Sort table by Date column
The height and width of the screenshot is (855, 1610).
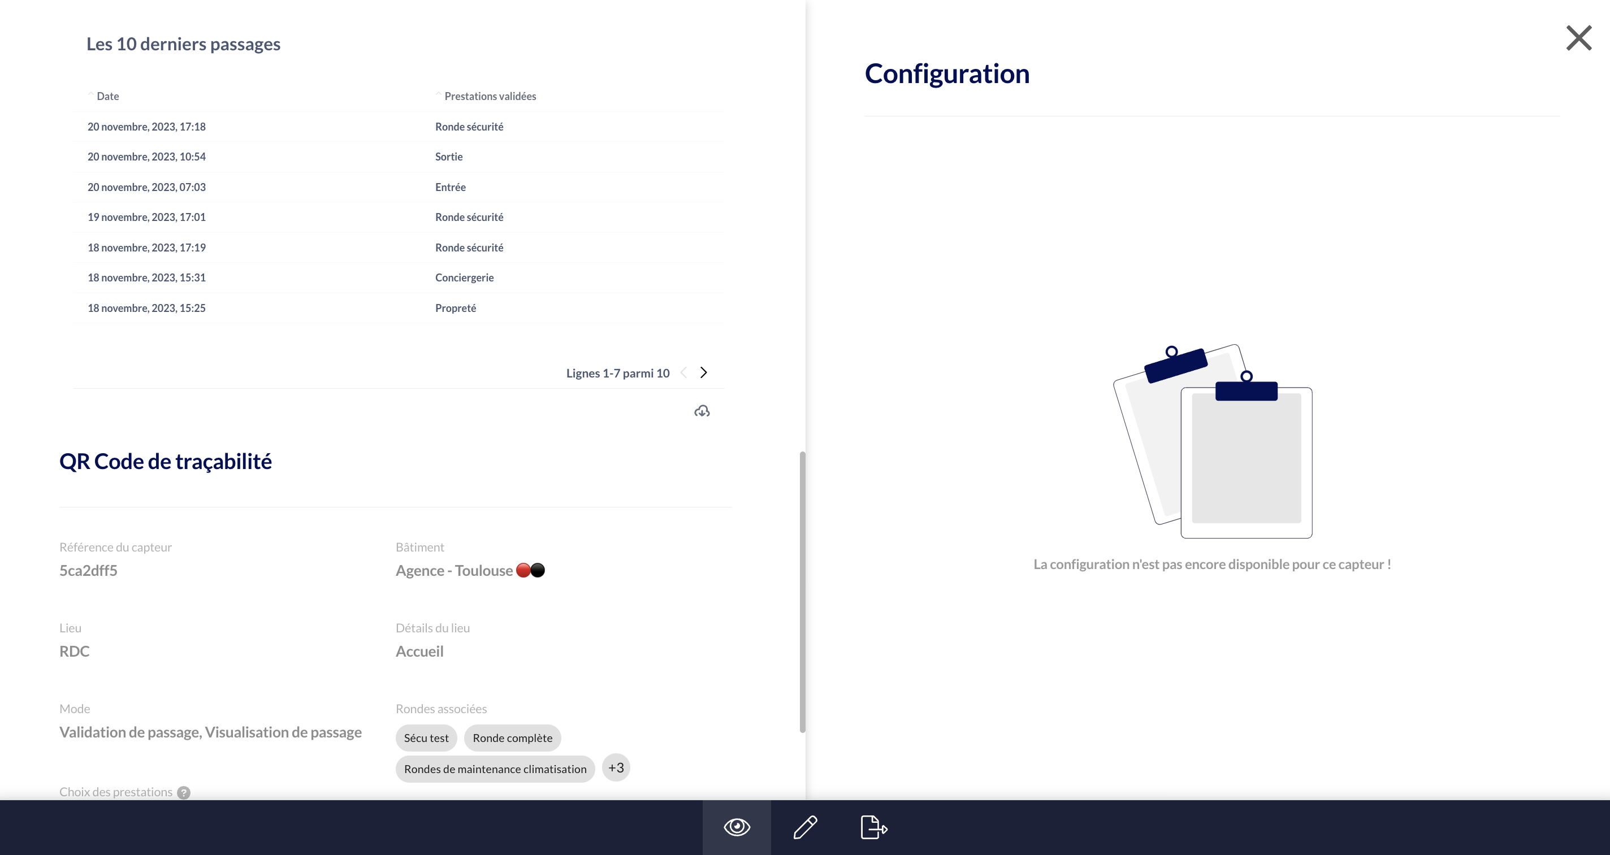(x=107, y=96)
